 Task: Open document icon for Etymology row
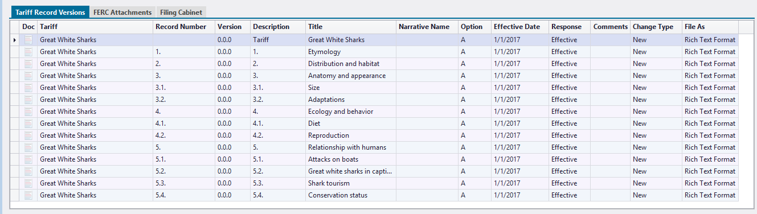coord(28,52)
